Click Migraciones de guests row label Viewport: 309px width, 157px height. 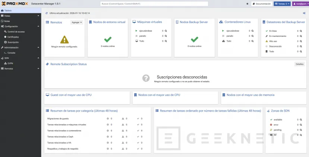58,119
